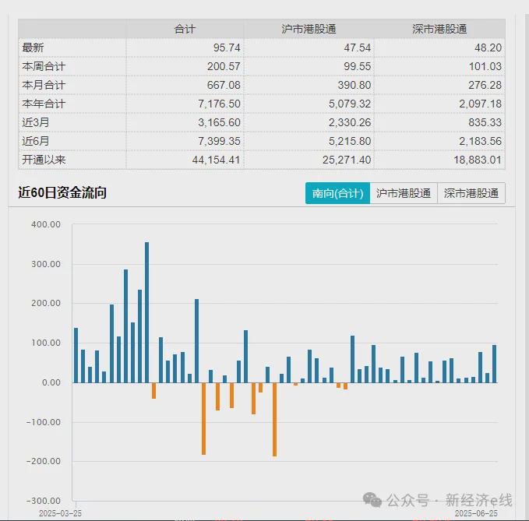The height and width of the screenshot is (521, 529).
Task: Click the 100.00 y-axis label
Action: (x=46, y=343)
